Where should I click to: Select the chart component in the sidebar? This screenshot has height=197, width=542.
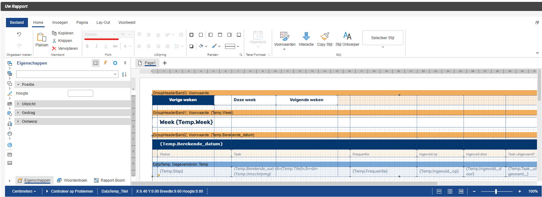click(x=10, y=124)
